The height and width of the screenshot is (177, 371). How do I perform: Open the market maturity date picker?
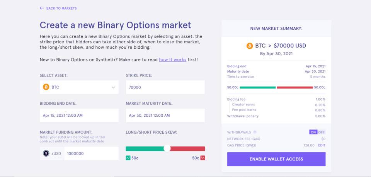click(x=165, y=116)
